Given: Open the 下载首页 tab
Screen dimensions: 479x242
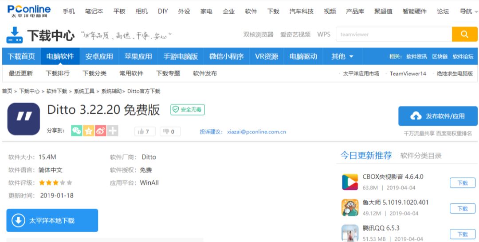Looking at the screenshot, I should [x=21, y=56].
